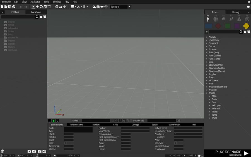Click the Emitter name input field
This screenshot has width=251, height=157.
[96, 121]
